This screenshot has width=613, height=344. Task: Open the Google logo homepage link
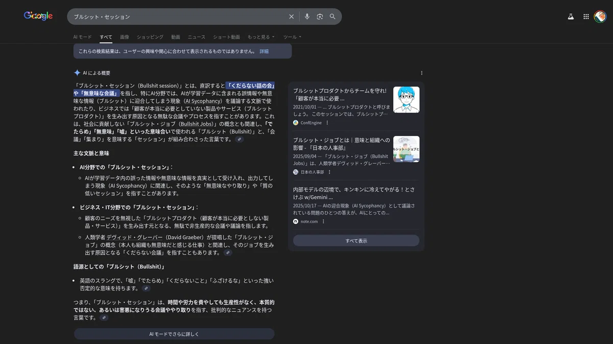pos(38,16)
